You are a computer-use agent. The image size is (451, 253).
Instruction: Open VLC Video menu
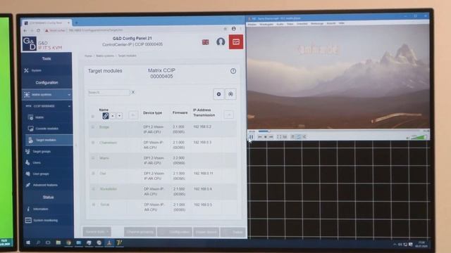tap(290, 24)
